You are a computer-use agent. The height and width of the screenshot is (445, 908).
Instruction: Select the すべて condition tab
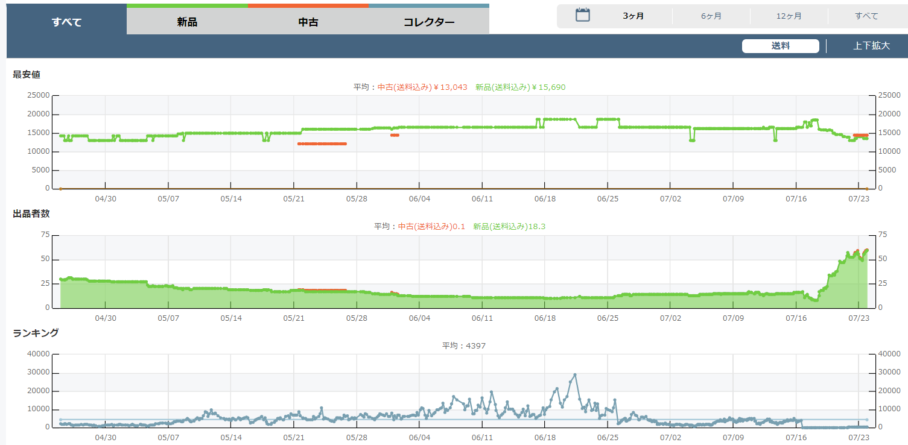[x=66, y=22]
